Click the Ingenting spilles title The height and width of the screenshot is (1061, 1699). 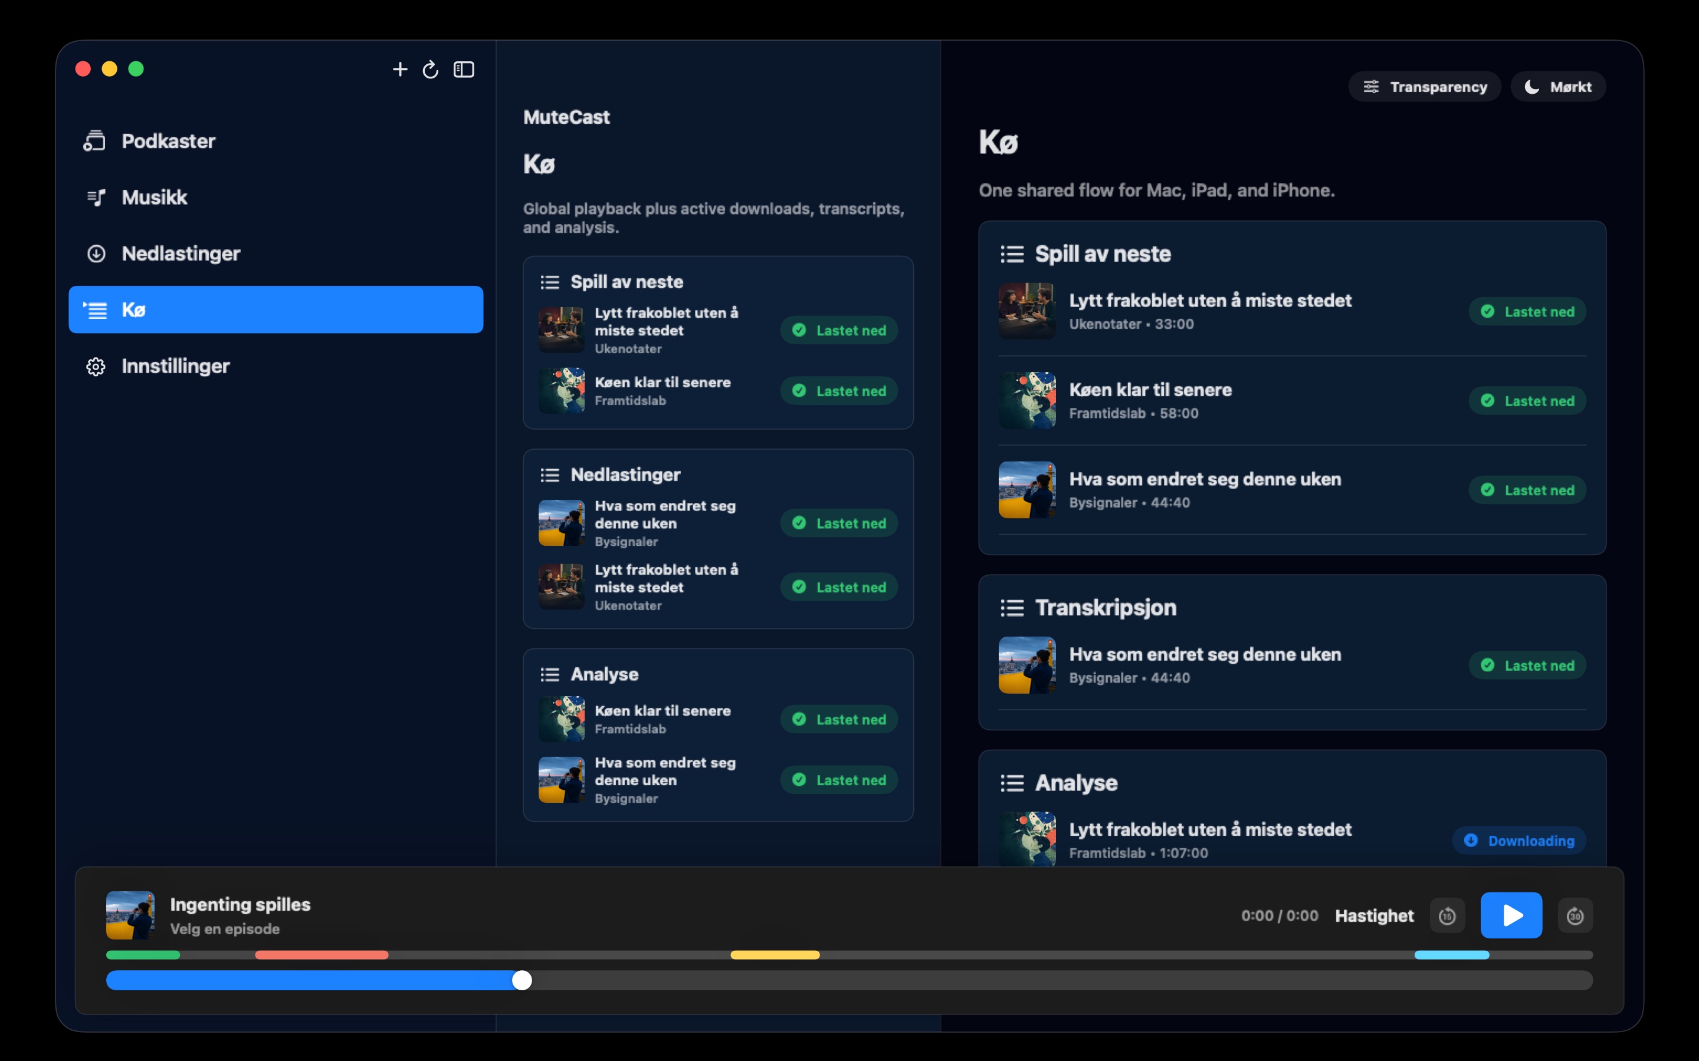pyautogui.click(x=240, y=905)
